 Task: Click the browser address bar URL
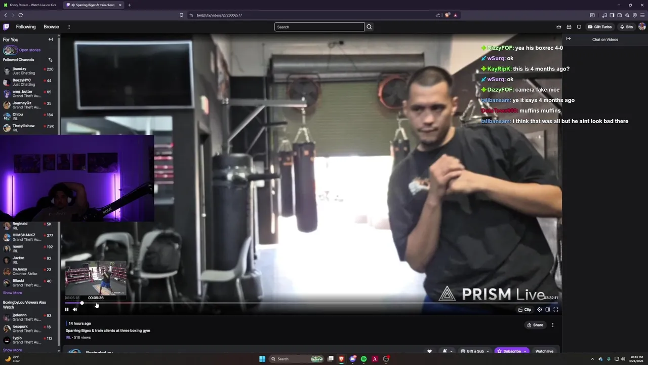[x=219, y=15]
